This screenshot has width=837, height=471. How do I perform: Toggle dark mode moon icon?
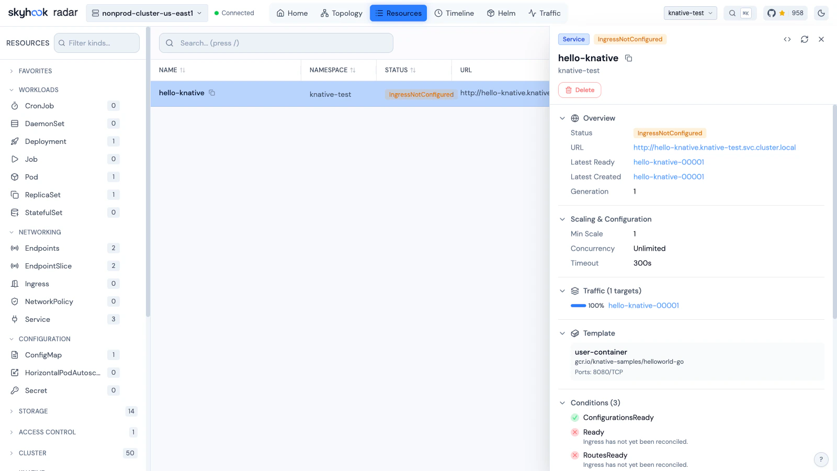tap(821, 13)
